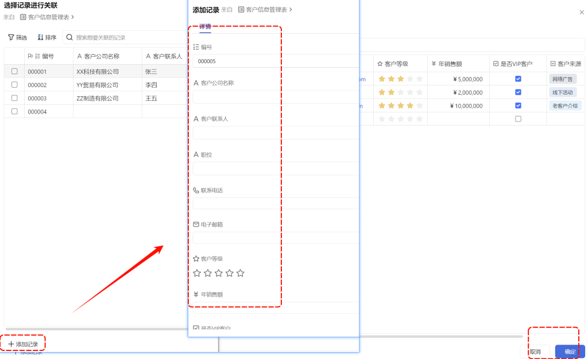Select the 线下活动 source tag
The width and height of the screenshot is (588, 359).
[x=563, y=92]
